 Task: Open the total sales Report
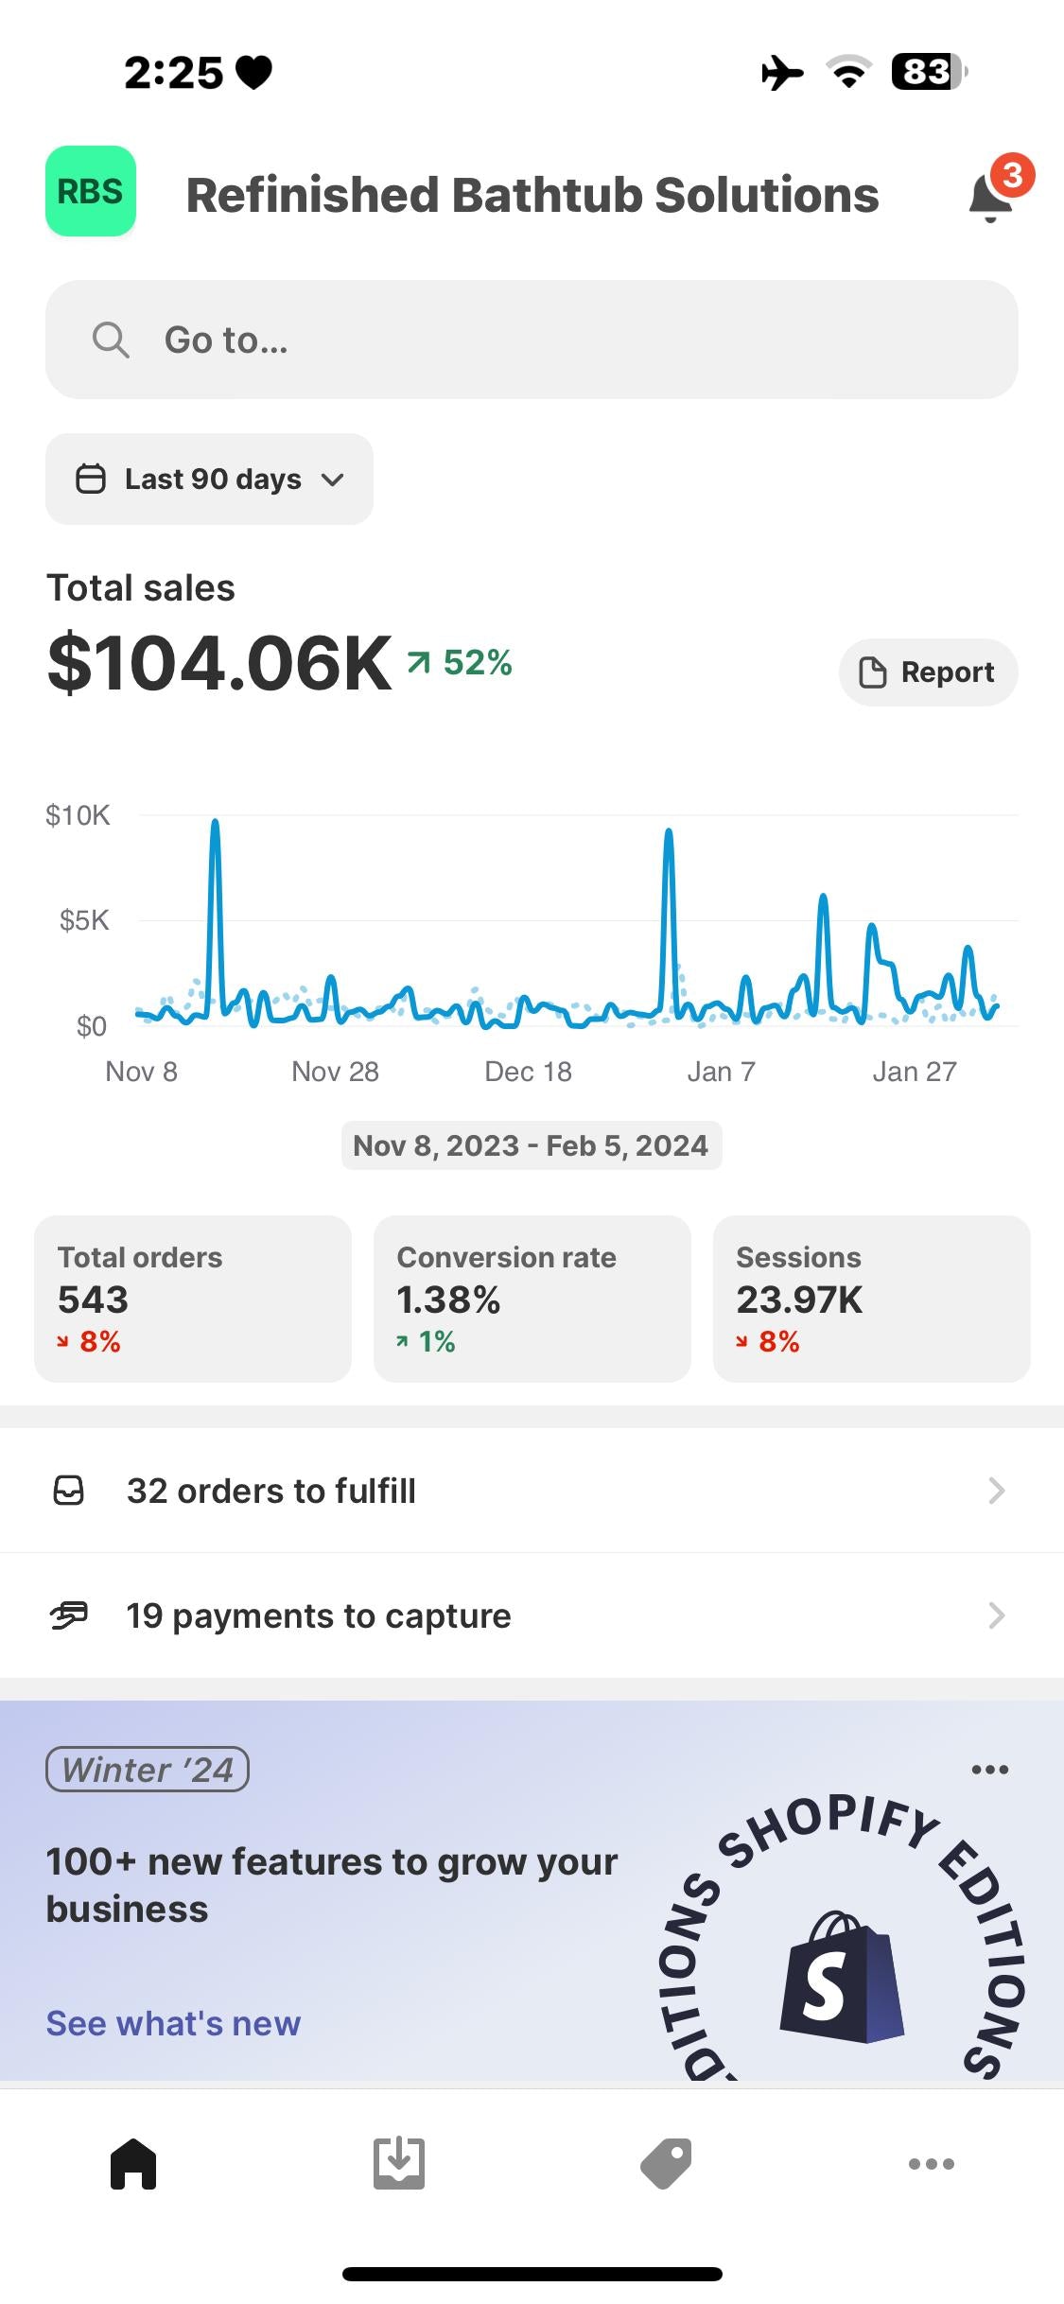pyautogui.click(x=928, y=672)
